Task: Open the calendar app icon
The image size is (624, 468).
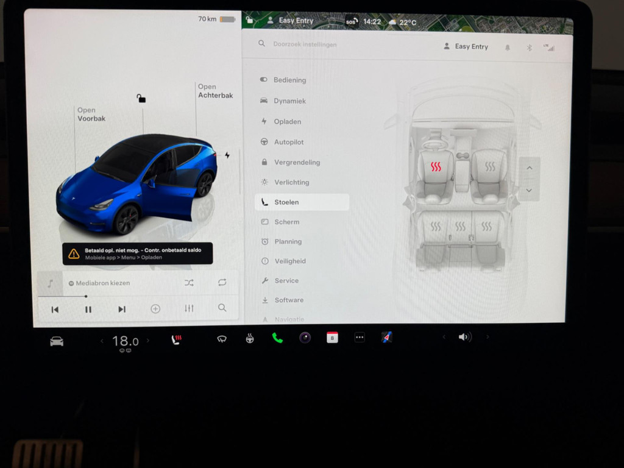Action: [x=332, y=338]
